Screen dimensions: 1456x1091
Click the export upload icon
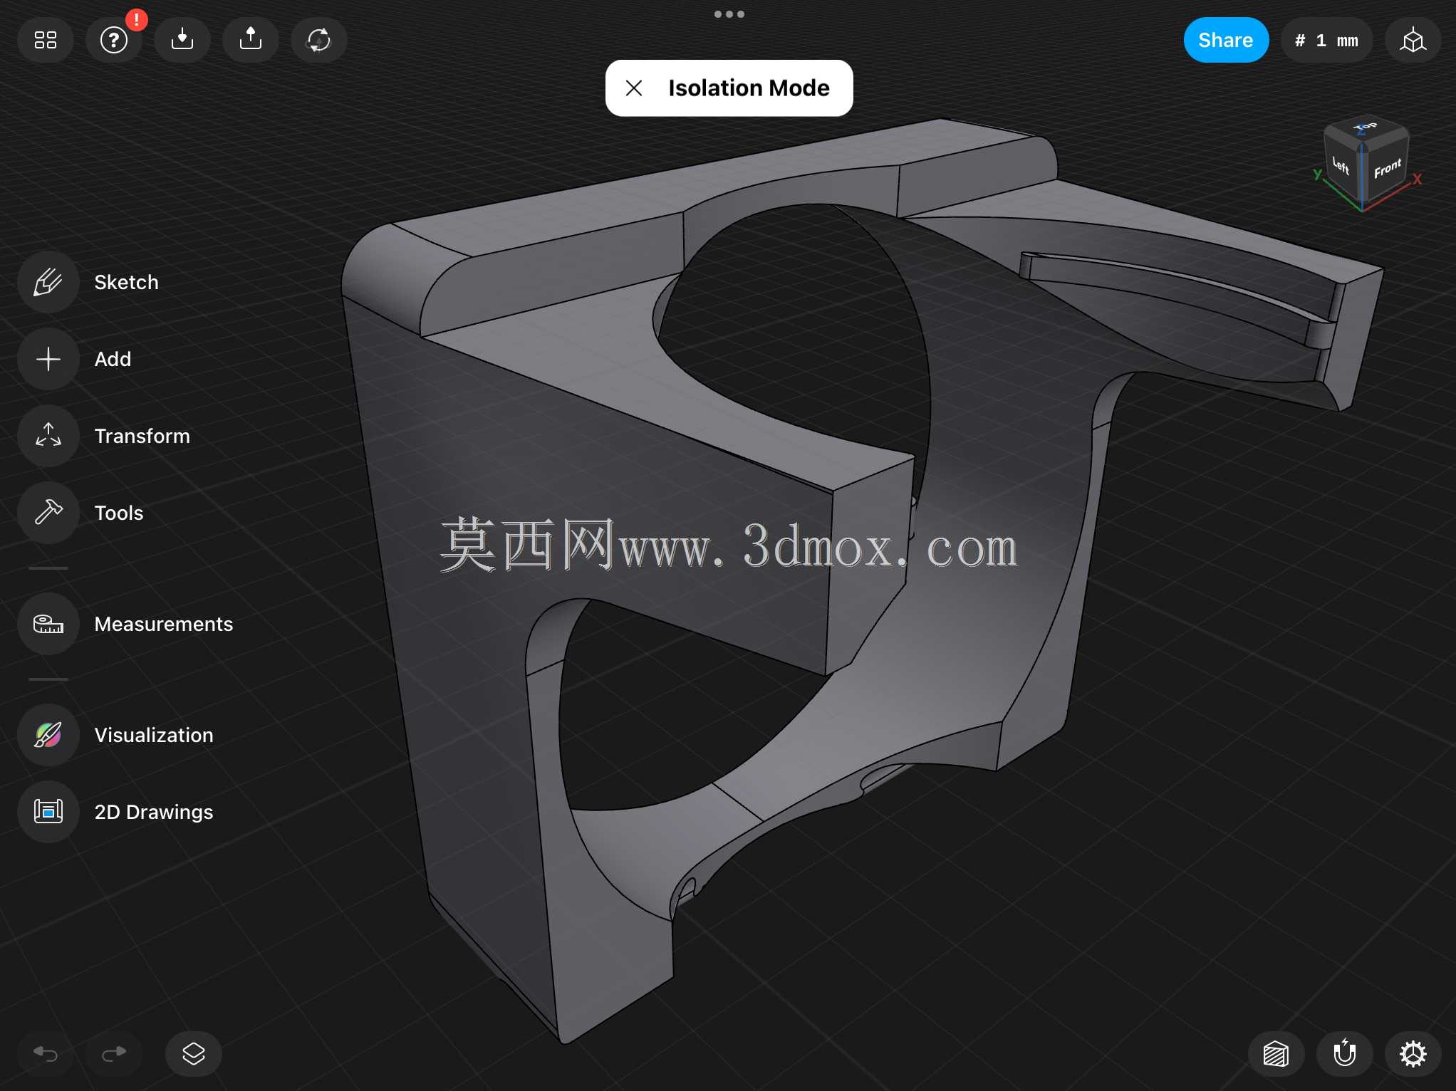251,40
